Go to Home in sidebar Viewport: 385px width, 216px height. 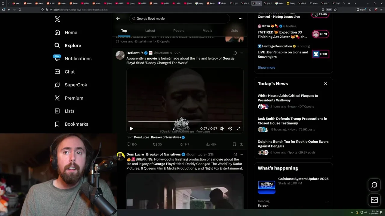coord(66,32)
